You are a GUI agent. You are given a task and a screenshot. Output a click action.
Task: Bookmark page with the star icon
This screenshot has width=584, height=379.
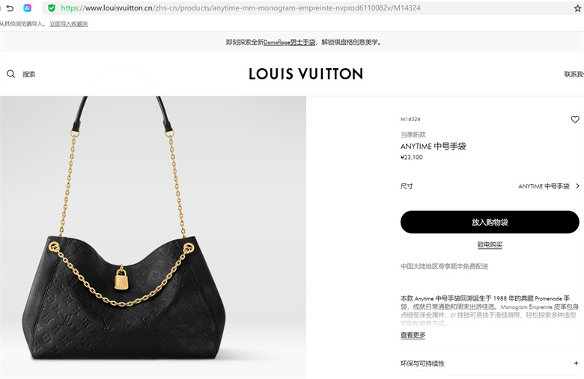(x=577, y=8)
